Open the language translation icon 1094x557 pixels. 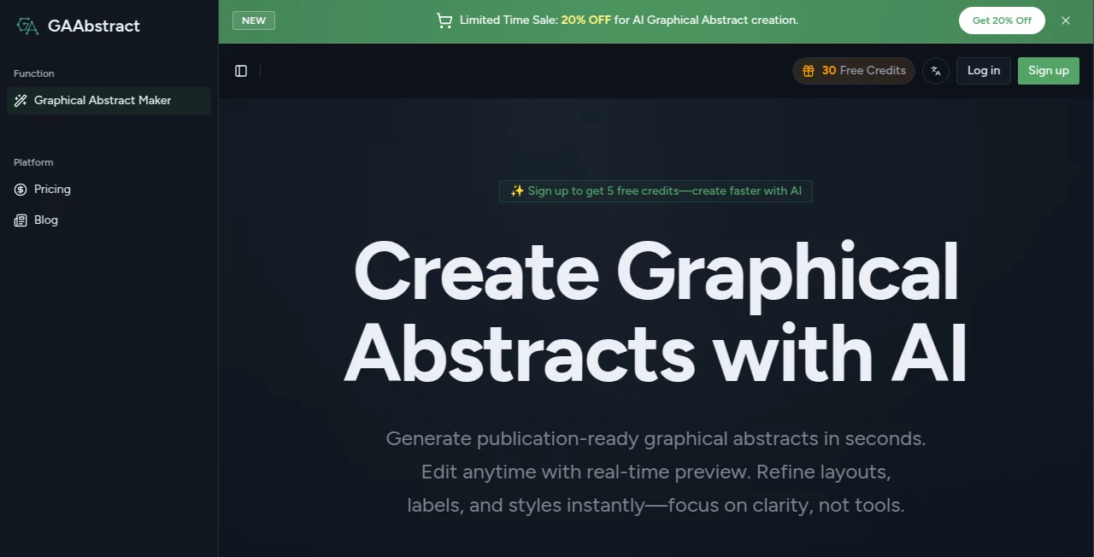(935, 71)
